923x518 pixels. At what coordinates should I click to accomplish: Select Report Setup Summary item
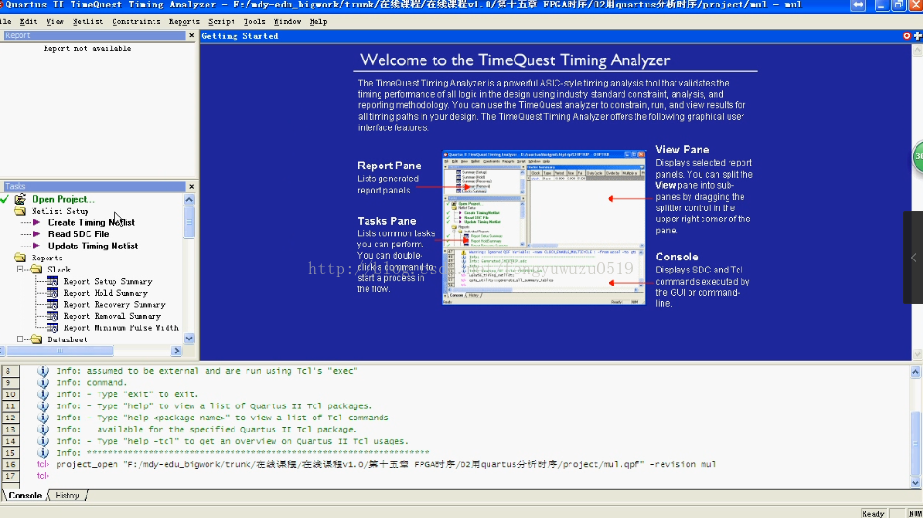coord(108,282)
